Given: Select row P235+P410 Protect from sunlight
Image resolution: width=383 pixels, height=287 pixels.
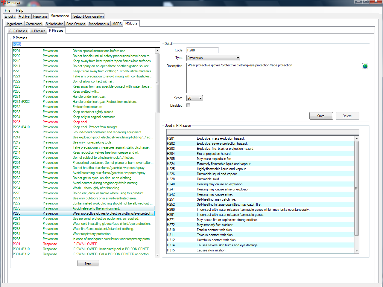Looking at the screenshot, I should [x=83, y=127].
